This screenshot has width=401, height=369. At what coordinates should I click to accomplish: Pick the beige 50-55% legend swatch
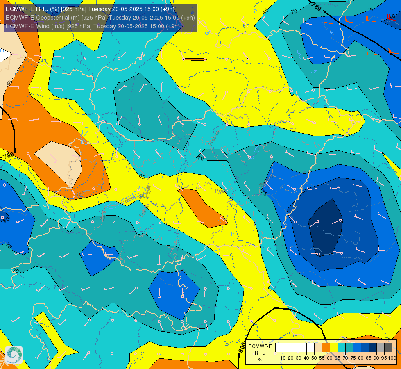coord(318,348)
